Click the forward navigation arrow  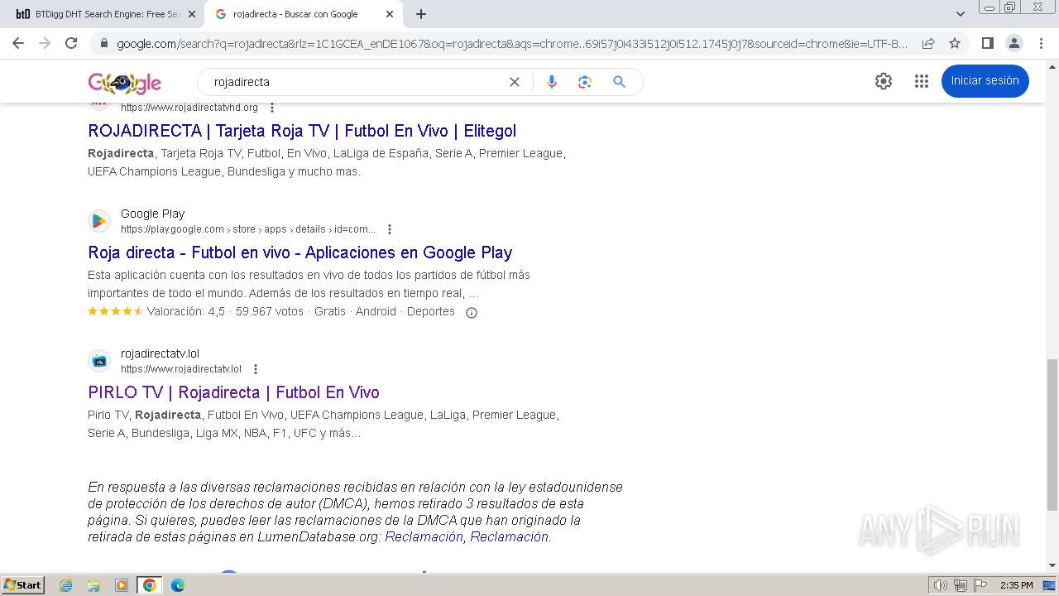[x=45, y=43]
